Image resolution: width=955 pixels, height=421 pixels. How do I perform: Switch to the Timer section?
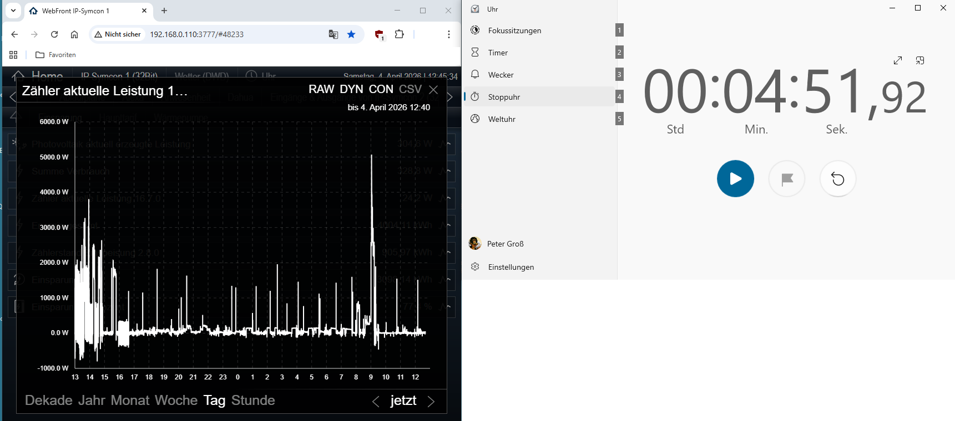[x=498, y=53]
